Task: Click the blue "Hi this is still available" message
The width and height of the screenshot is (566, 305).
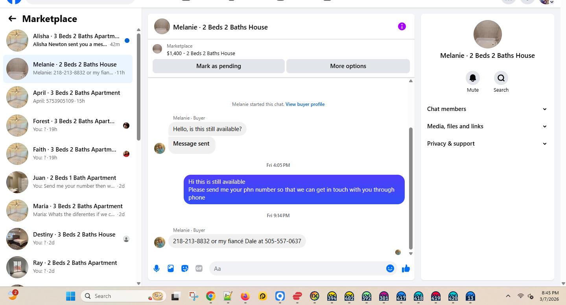Action: tap(294, 189)
